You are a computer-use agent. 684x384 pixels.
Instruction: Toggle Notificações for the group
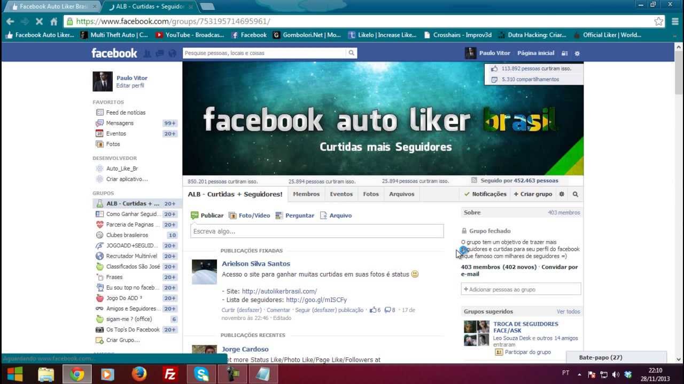485,194
